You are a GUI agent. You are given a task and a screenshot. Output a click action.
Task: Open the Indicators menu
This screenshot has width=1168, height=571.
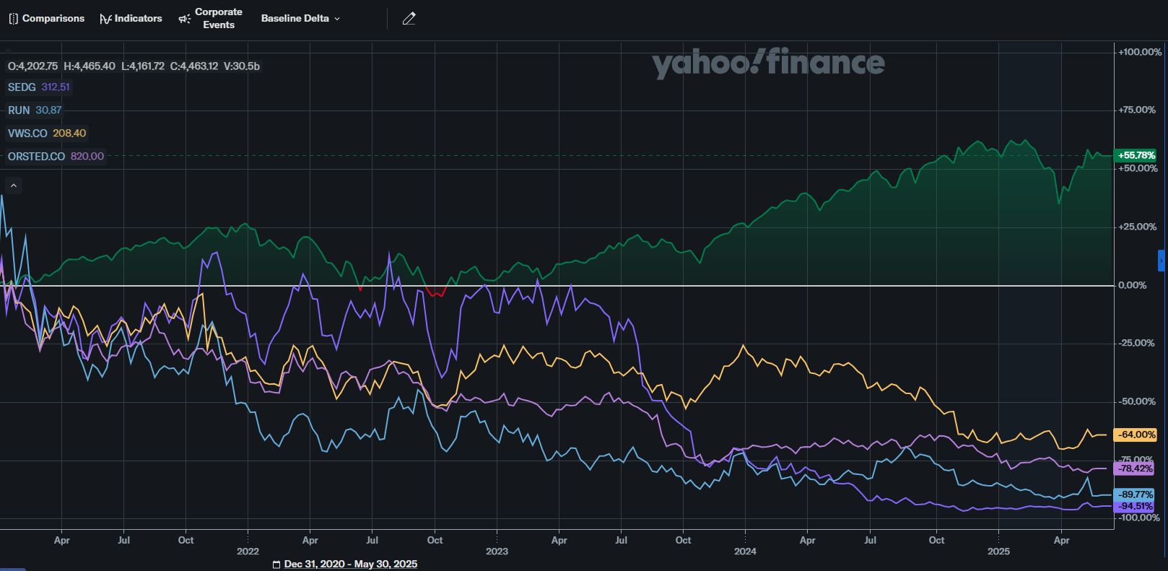(131, 19)
